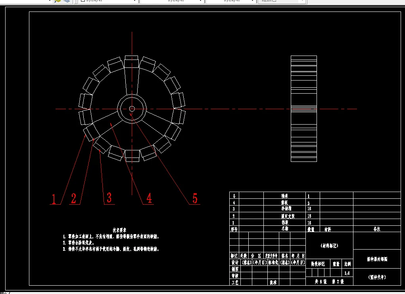Image resolution: width=405 pixels, height=294 pixels.
Task: Select red callout number 3
Action: (x=109, y=198)
